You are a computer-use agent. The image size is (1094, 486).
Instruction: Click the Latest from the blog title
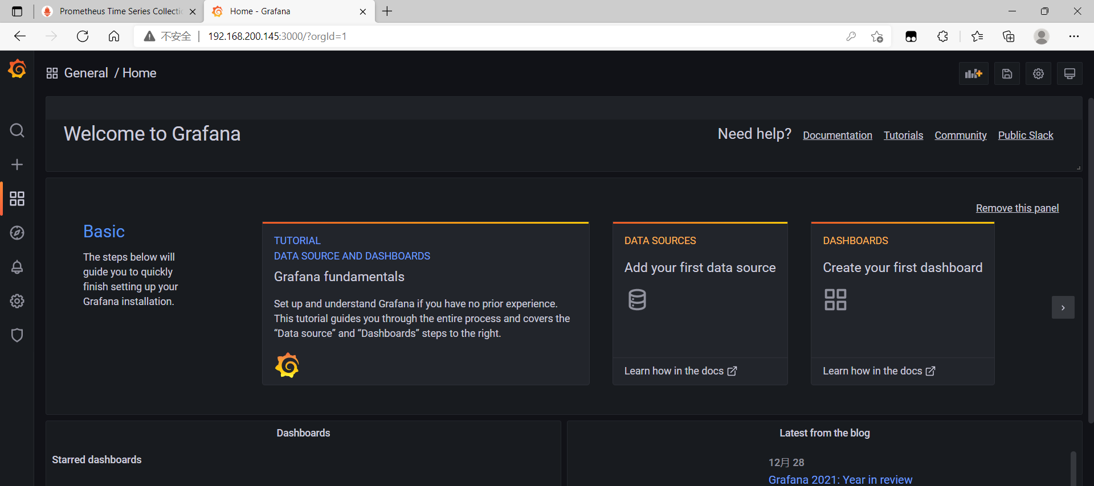tap(824, 433)
